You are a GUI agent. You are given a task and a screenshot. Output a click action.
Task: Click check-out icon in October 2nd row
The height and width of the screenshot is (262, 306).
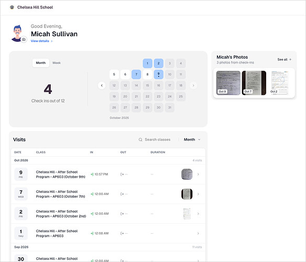[x=122, y=214]
